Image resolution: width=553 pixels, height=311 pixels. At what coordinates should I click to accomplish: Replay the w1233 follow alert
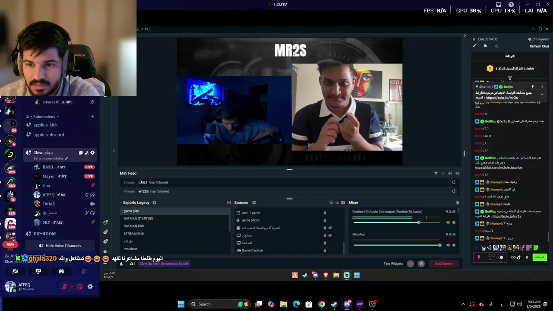454,191
